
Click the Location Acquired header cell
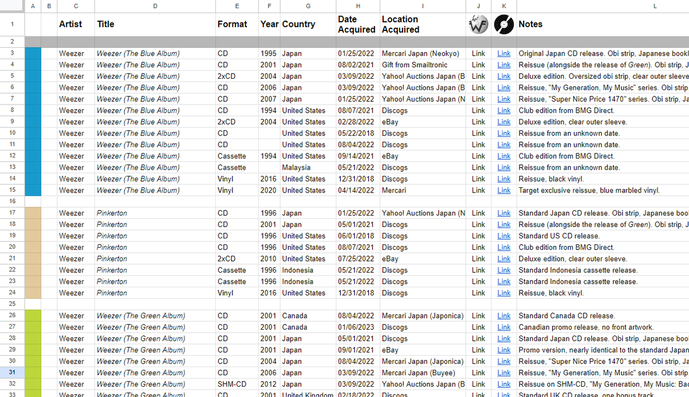point(423,24)
